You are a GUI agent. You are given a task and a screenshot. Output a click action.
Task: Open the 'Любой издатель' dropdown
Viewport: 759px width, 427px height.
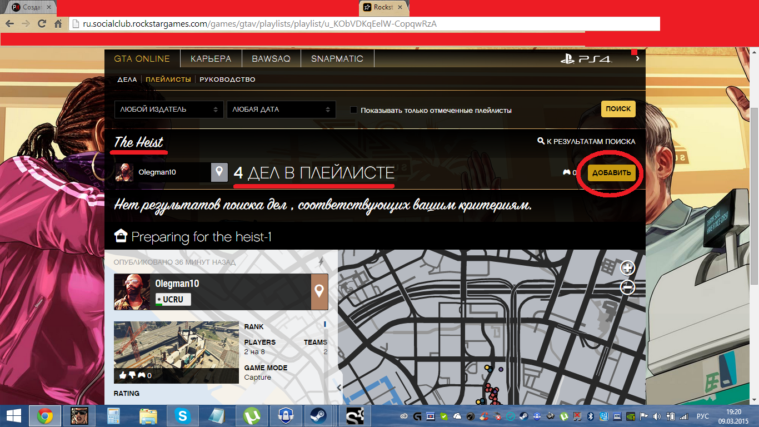(x=169, y=110)
